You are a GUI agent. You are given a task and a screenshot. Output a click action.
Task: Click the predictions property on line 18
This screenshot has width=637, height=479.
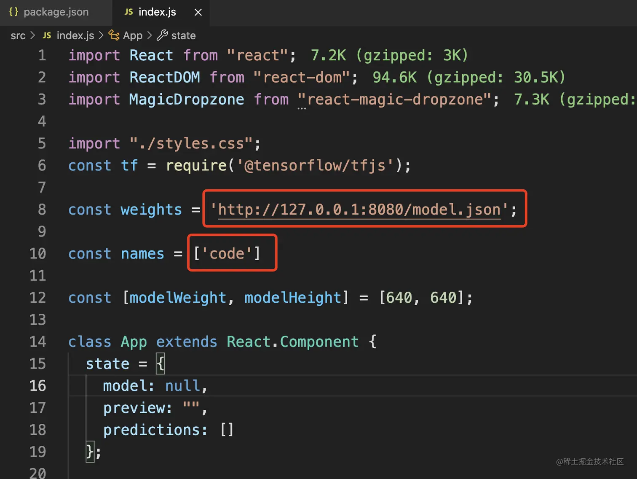coord(151,430)
